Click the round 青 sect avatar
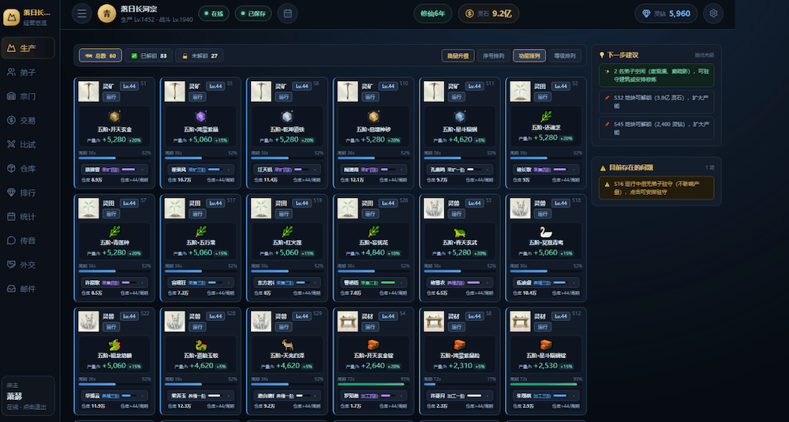789x422 pixels. click(107, 13)
